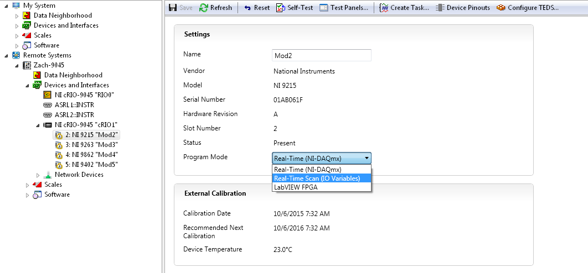This screenshot has height=273, width=588.
Task: Select Real-Time Scan (IO Variables) option
Action: (x=317, y=179)
